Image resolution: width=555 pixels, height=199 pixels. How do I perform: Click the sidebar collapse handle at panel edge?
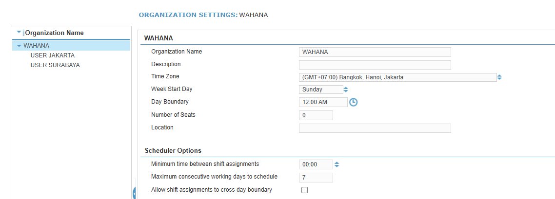134,193
